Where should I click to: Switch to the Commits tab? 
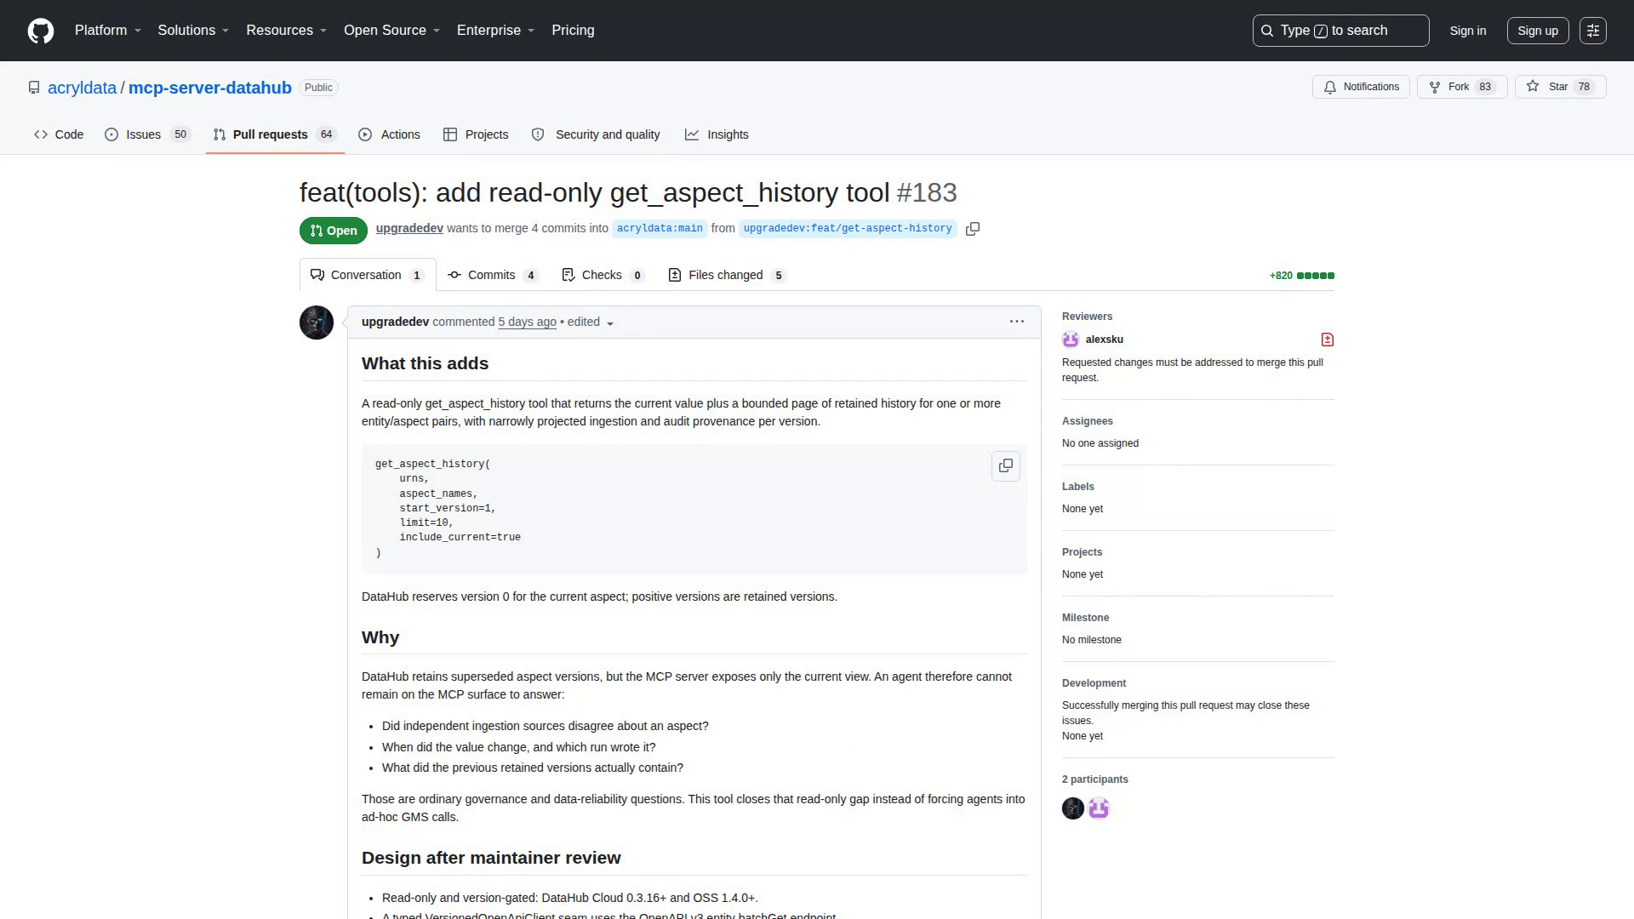point(493,275)
